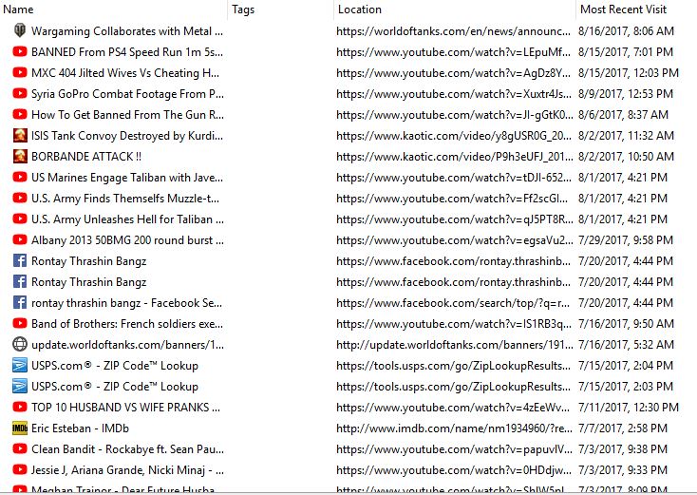Click the 7/3/2017, 9:33 PM visit date
The image size is (697, 495).
[x=623, y=470]
